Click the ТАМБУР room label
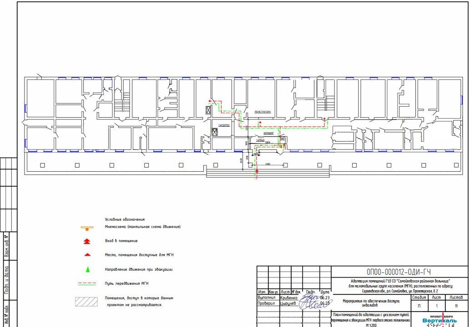The height and width of the screenshot is (327, 470). [x=260, y=141]
